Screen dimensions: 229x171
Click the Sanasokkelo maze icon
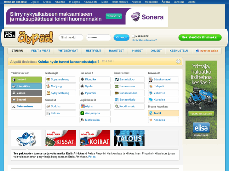pos(117,100)
